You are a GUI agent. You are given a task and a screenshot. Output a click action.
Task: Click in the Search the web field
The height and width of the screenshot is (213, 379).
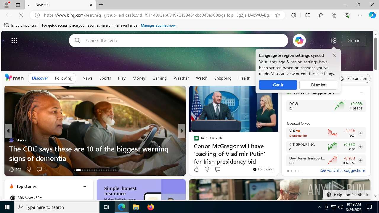point(179,41)
